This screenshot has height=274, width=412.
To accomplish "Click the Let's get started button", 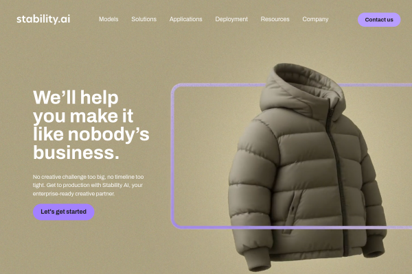I will (x=64, y=212).
